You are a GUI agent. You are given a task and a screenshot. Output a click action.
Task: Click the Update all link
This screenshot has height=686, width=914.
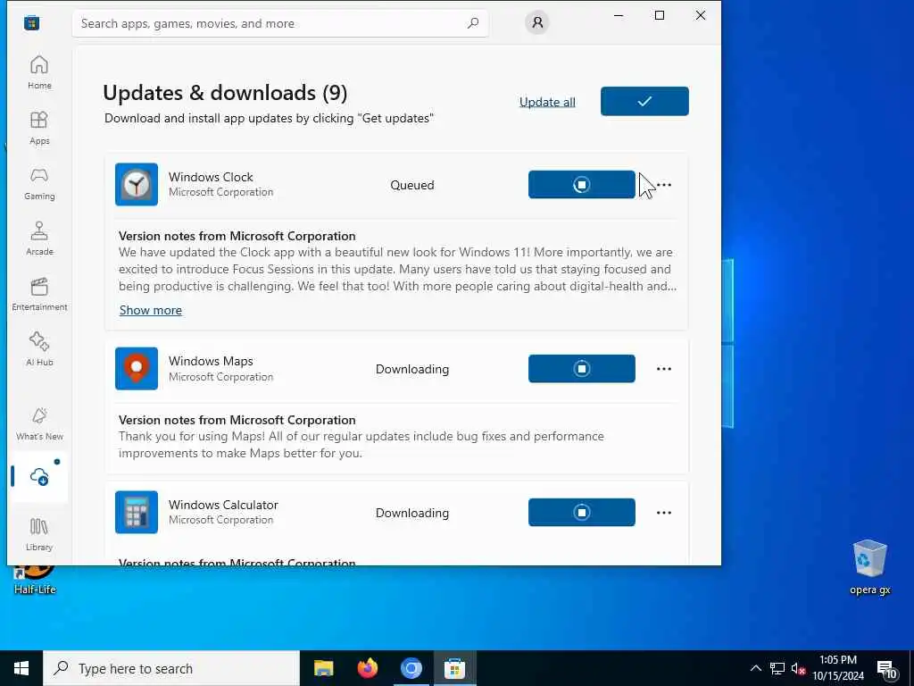547,102
